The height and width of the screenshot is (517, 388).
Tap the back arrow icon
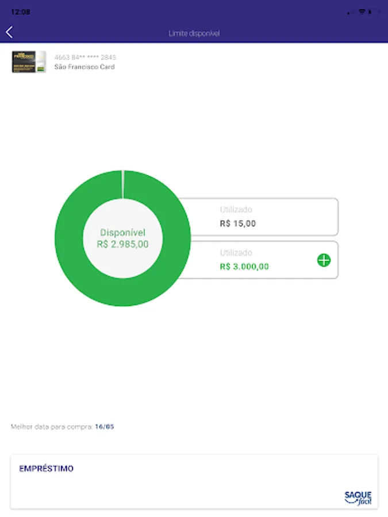9,33
